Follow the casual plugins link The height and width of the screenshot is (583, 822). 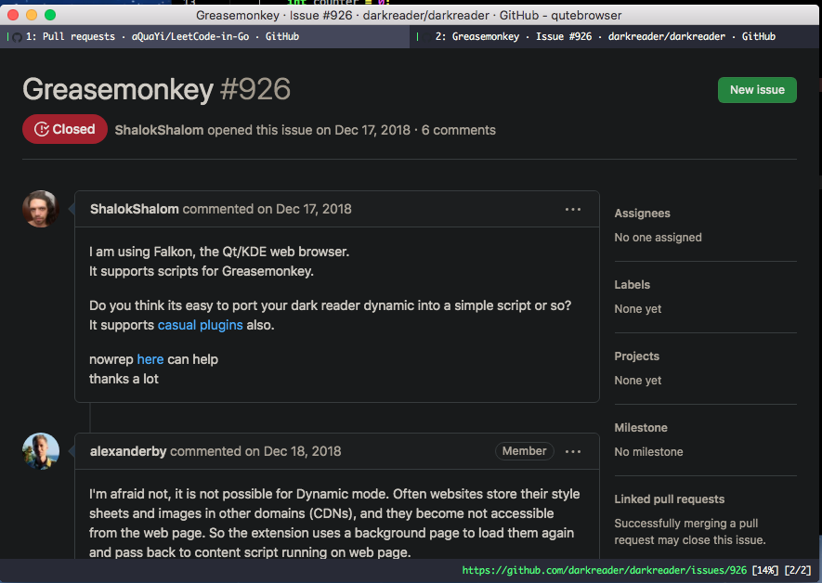[200, 325]
